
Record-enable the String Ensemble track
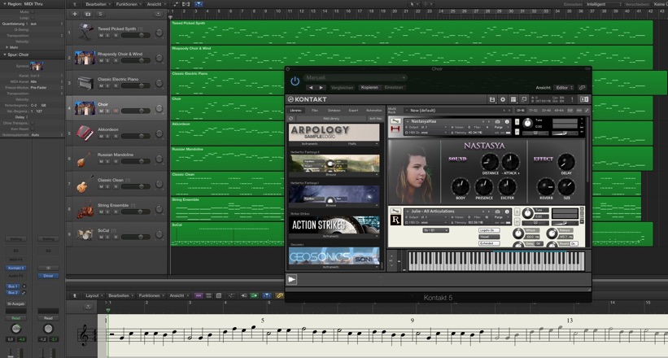click(116, 212)
